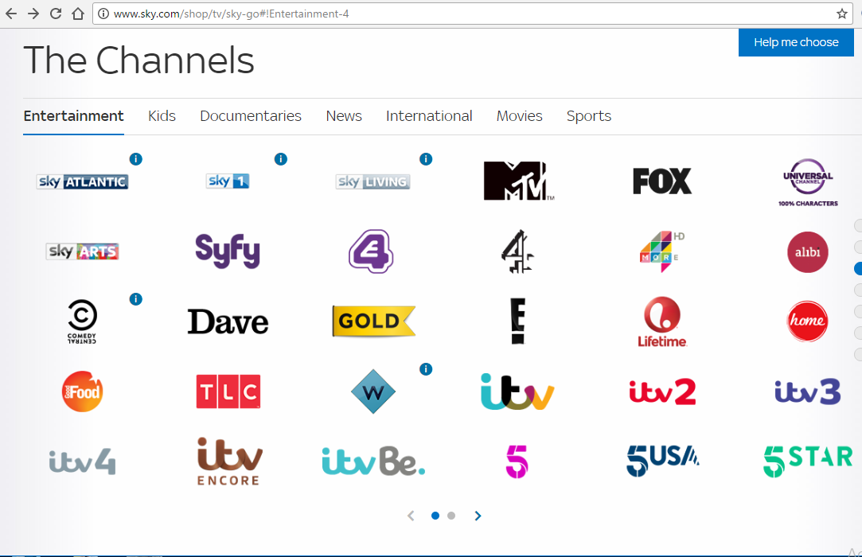Select the Entertainment tab
This screenshot has height=557, width=862.
coord(74,116)
